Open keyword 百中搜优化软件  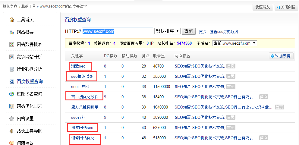[85, 97]
